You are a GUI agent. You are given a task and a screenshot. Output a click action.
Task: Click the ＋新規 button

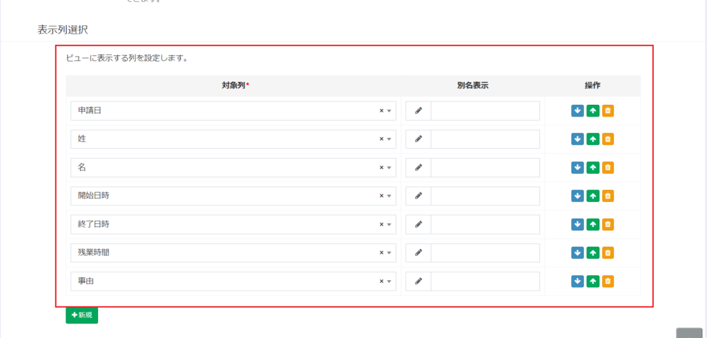click(x=81, y=315)
